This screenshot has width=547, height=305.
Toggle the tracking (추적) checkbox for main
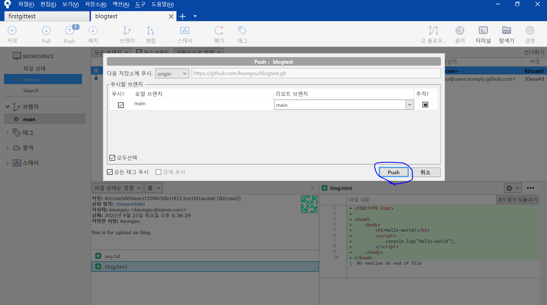pyautogui.click(x=425, y=105)
